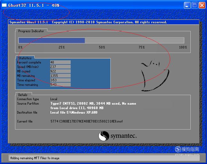Click the filled portion of the progress bar
The width and height of the screenshot is (207, 164).
(52, 41)
